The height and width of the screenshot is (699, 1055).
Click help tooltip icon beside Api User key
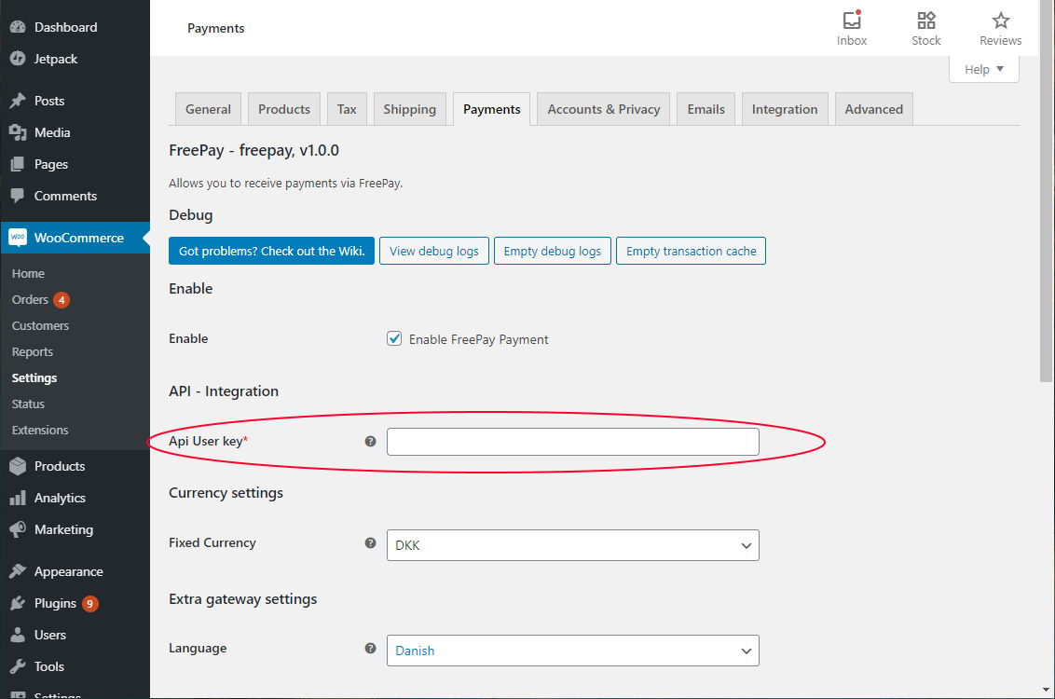[x=370, y=442]
